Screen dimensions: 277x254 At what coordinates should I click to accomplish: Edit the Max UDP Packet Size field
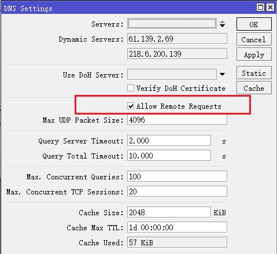177,120
